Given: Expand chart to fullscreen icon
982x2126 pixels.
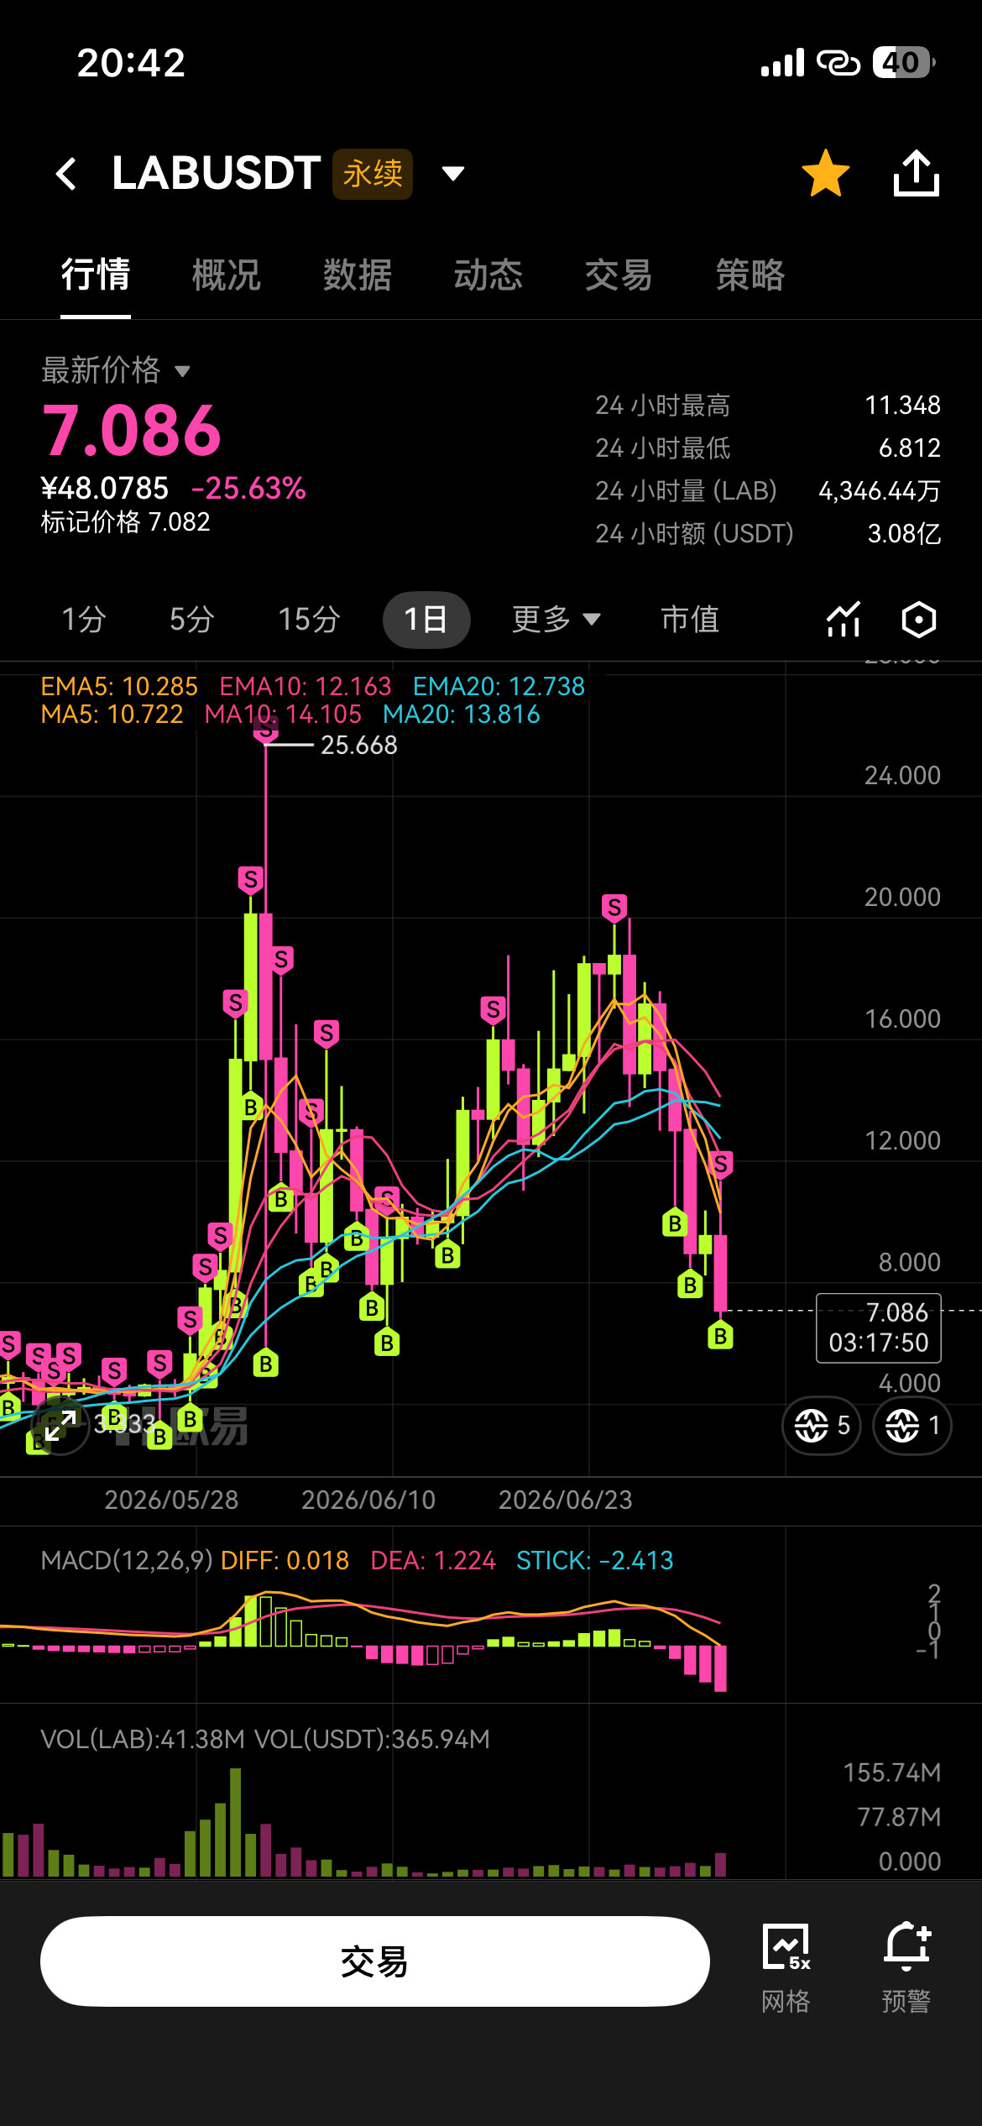Looking at the screenshot, I should [x=60, y=1425].
